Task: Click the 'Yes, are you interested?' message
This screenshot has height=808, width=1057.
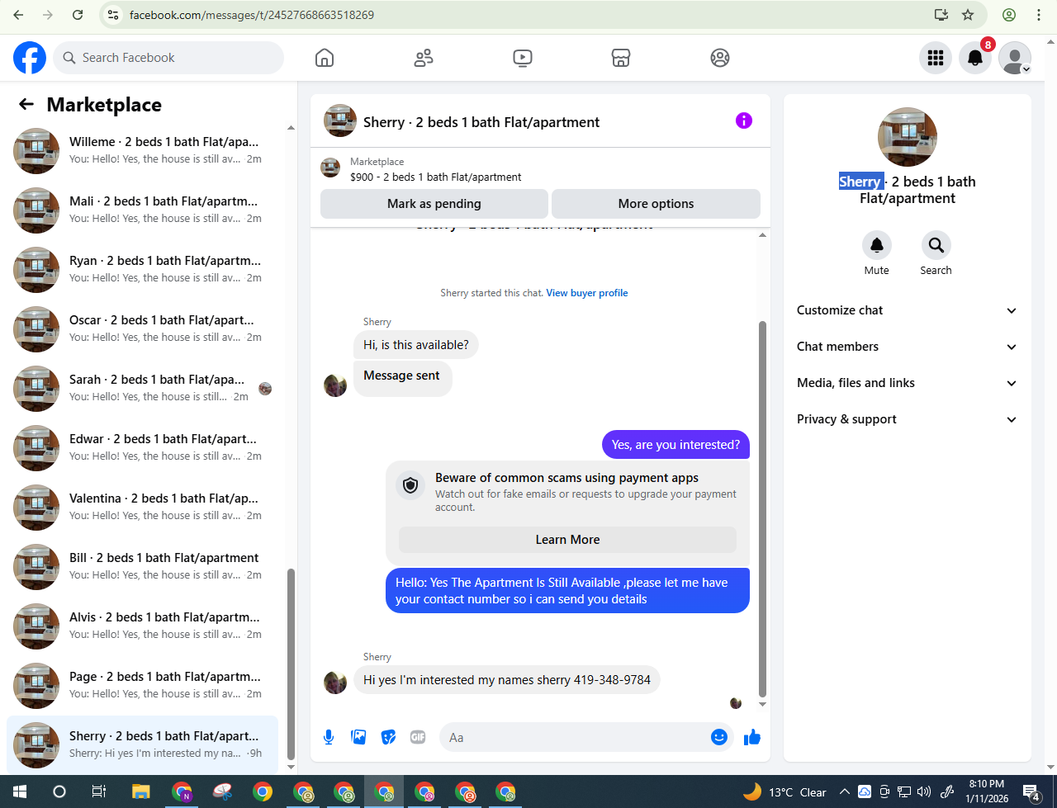Action: (x=675, y=445)
